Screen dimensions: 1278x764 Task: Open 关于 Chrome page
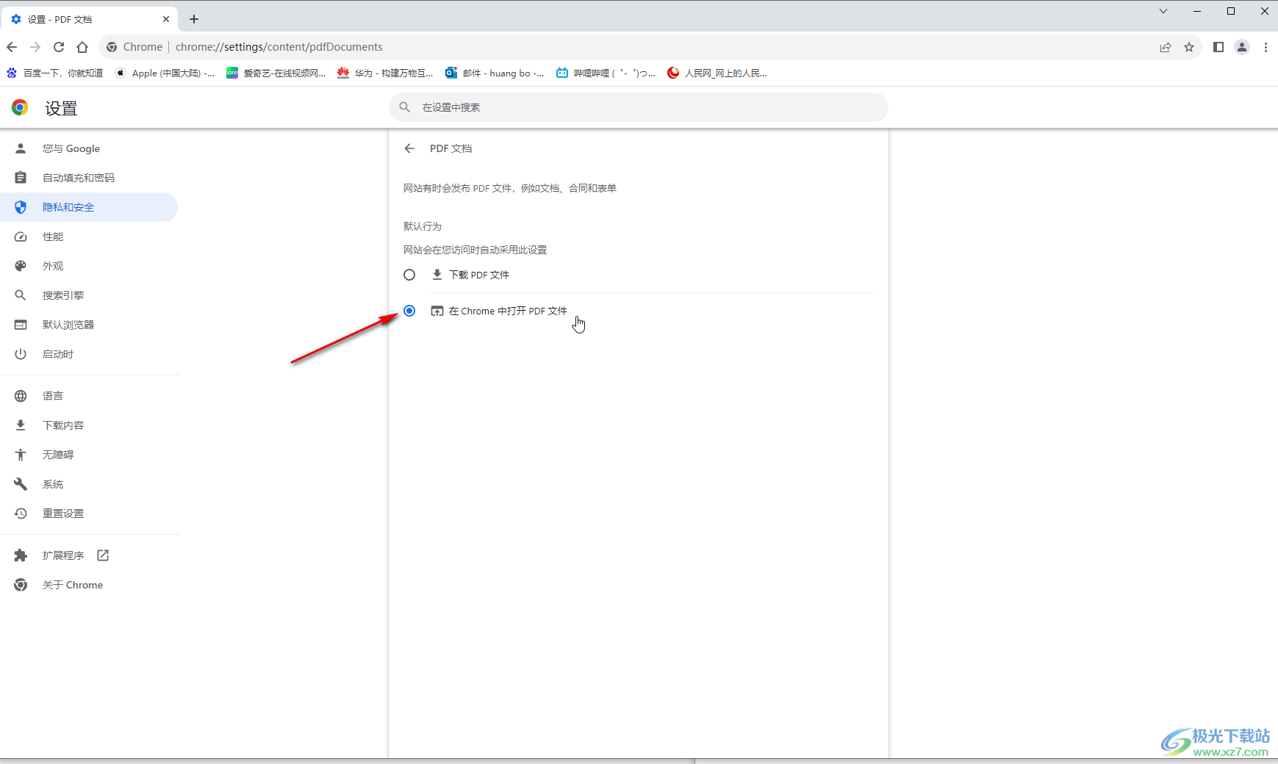(x=89, y=585)
